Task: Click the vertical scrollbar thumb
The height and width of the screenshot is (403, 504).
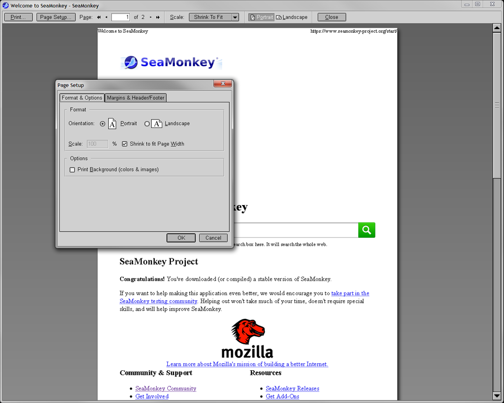Action: click(x=497, y=105)
